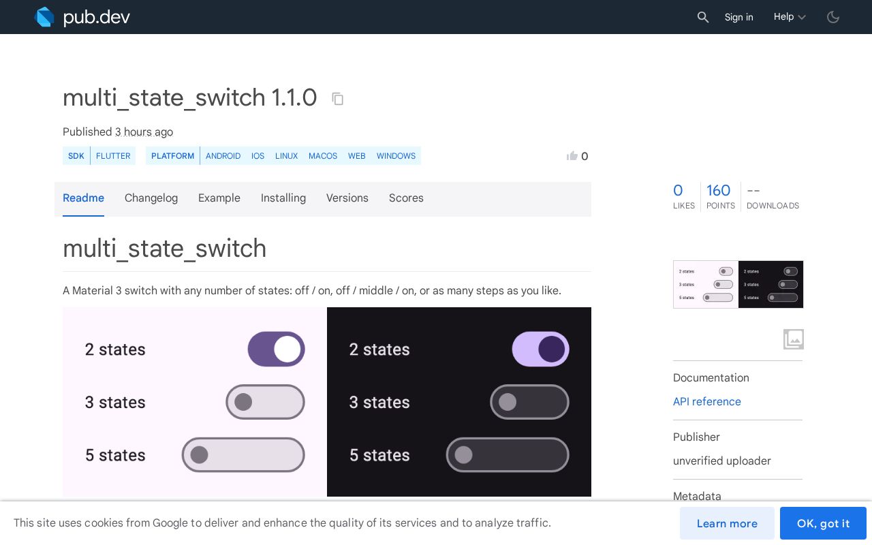Image resolution: width=872 pixels, height=545 pixels.
Task: Copy package name with the clipboard icon
Action: pos(338,99)
